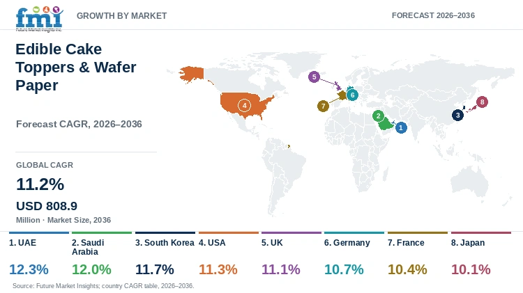523x293 pixels.
Task: Click South Korea 11.7% figure
Action: [x=154, y=269]
